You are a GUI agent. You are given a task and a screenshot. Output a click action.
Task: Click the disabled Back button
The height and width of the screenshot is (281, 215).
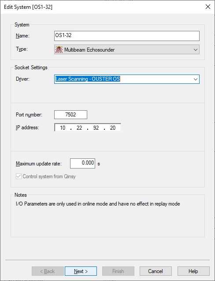coord(48,271)
